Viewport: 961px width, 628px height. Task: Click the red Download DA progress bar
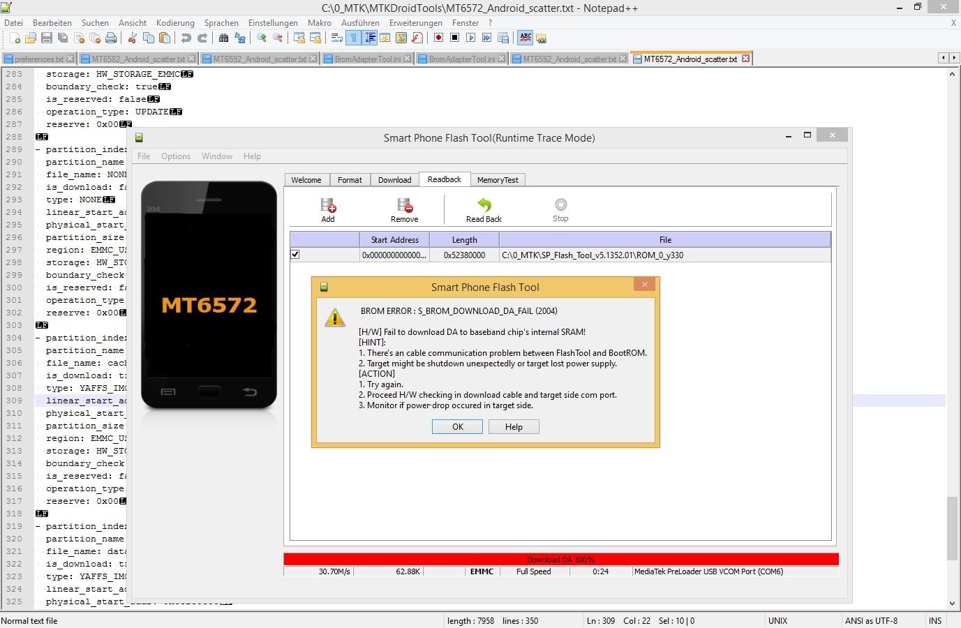[561, 560]
